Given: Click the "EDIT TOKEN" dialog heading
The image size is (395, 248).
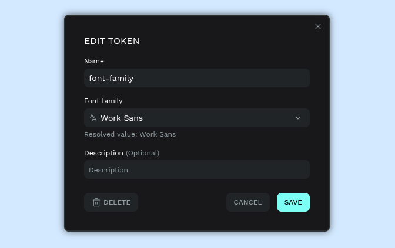Looking at the screenshot, I should click(112, 41).
